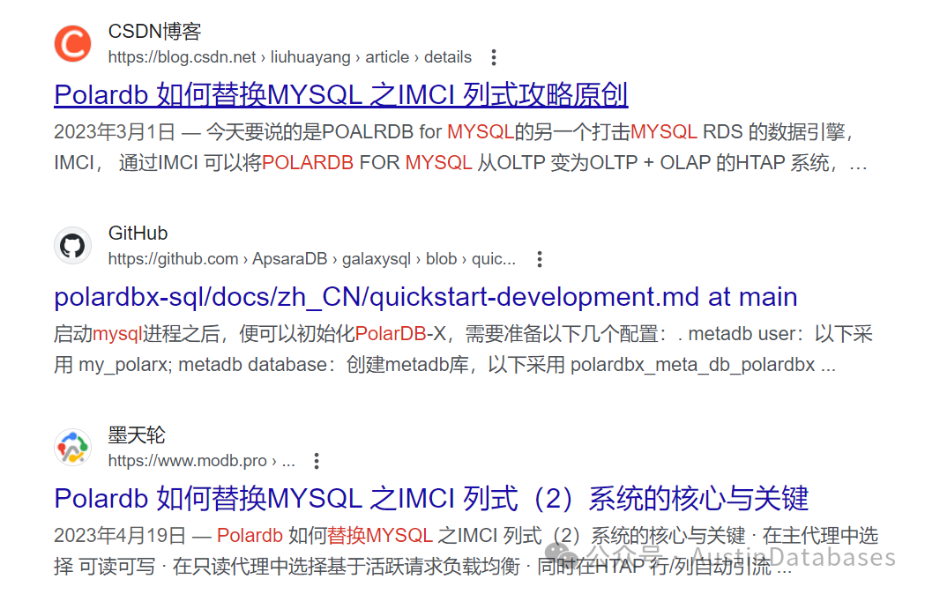Open 'IMCI 列式（2）系统的核心与关键' result link

click(x=431, y=499)
